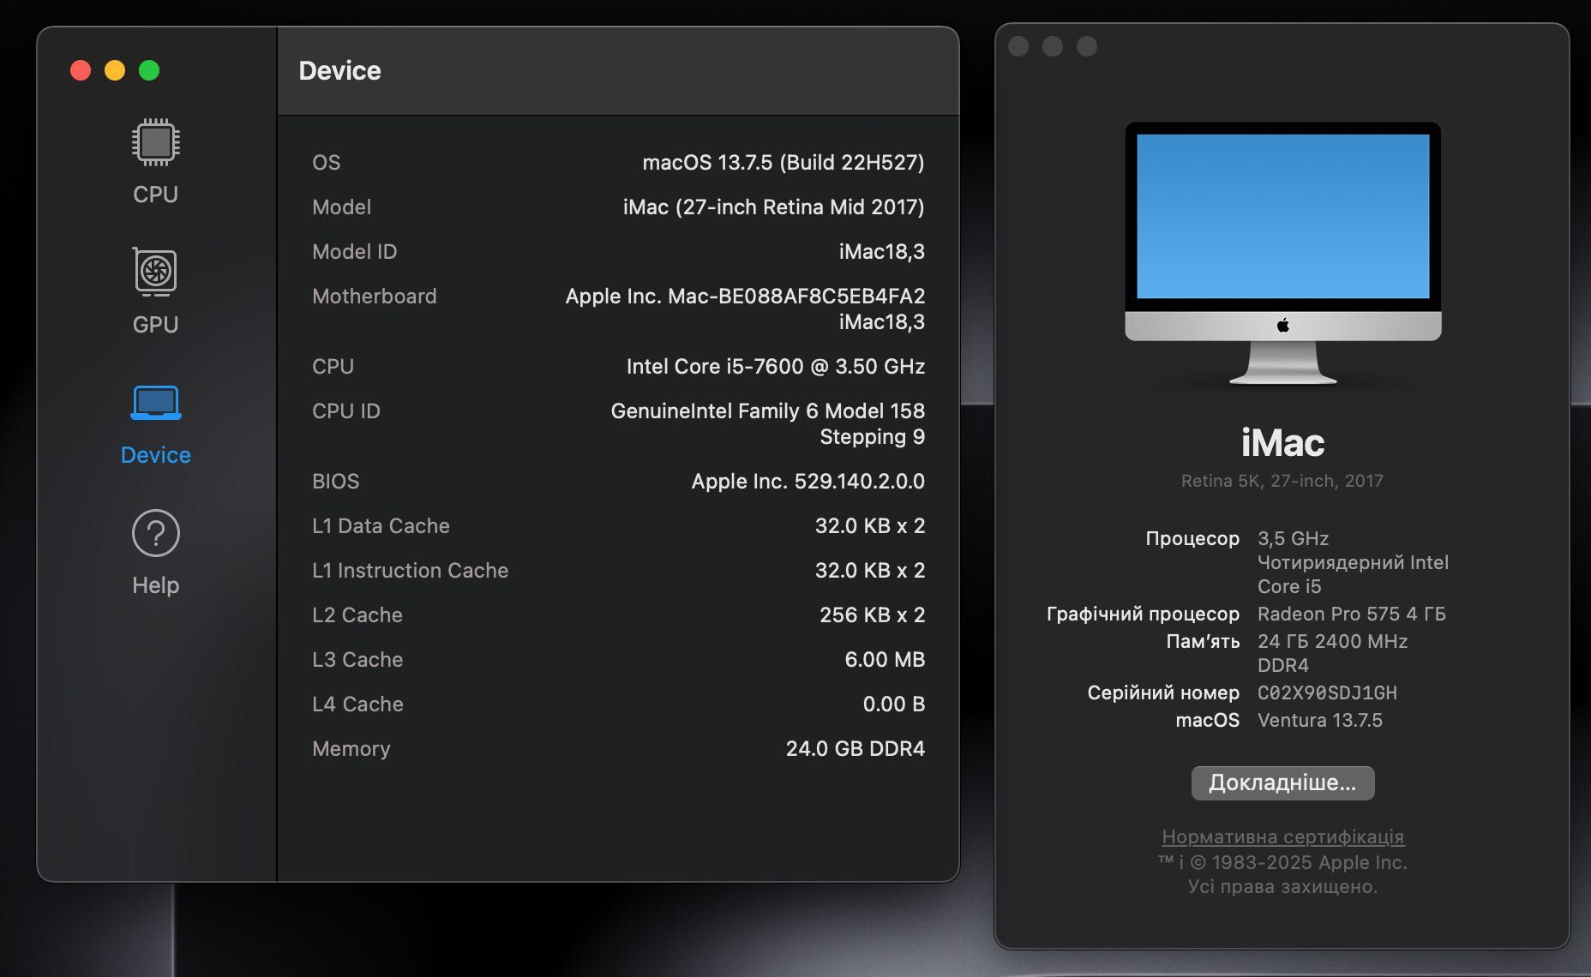Click the 'Графічний процесор' label
This screenshot has height=977, width=1591.
click(1143, 614)
